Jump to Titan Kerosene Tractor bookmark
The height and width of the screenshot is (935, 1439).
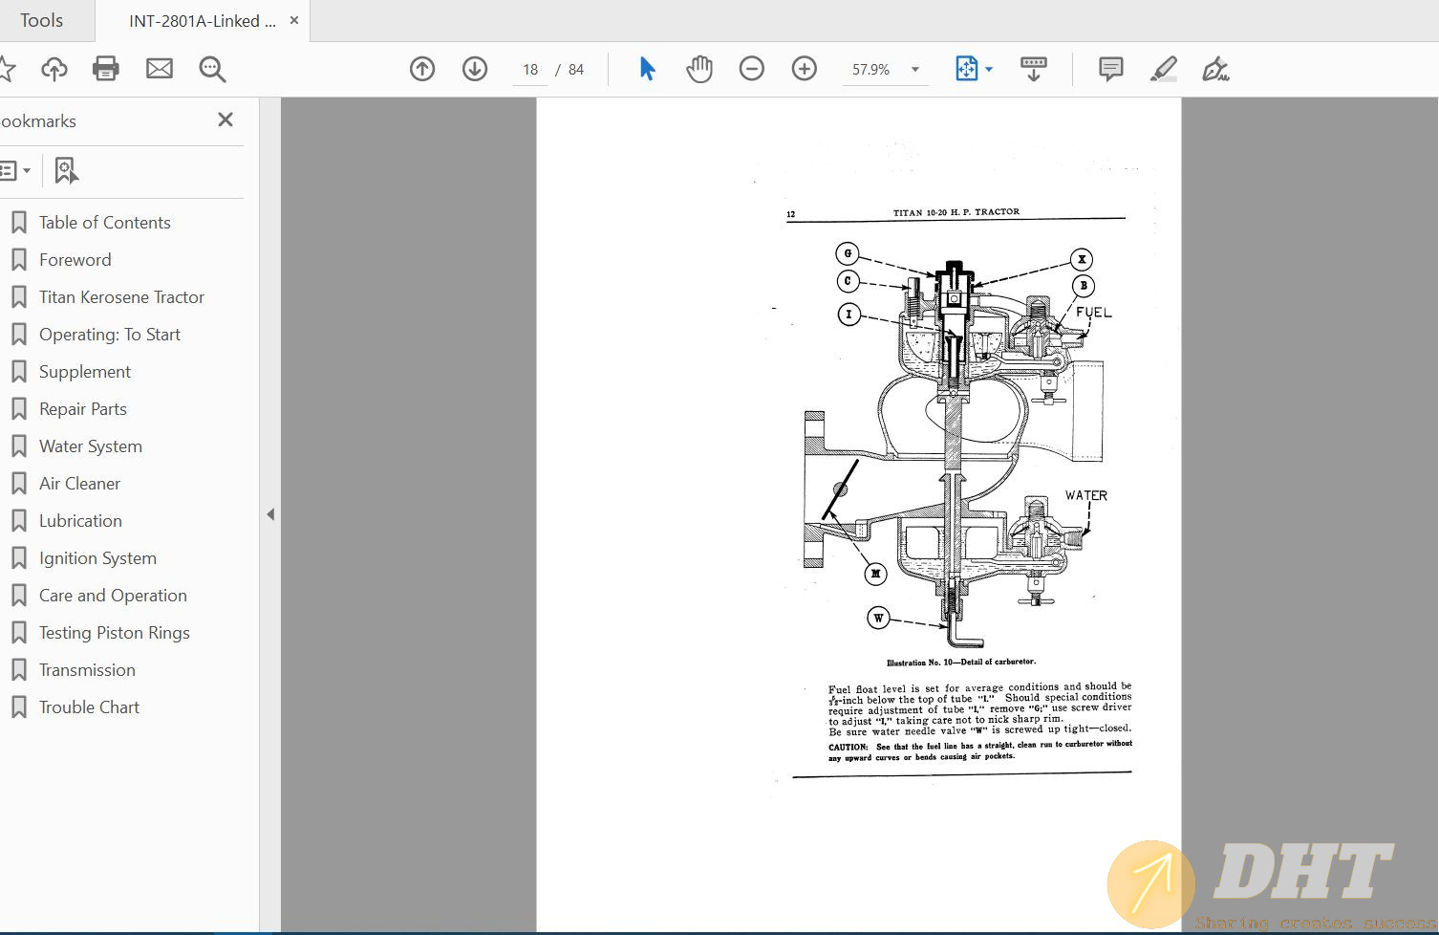pos(121,297)
